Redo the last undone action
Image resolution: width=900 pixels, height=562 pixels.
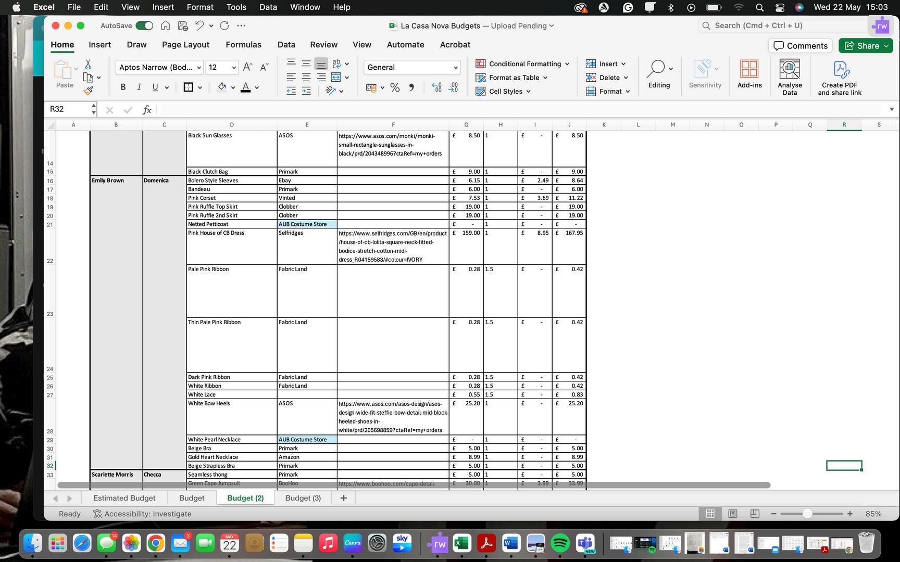(x=224, y=25)
